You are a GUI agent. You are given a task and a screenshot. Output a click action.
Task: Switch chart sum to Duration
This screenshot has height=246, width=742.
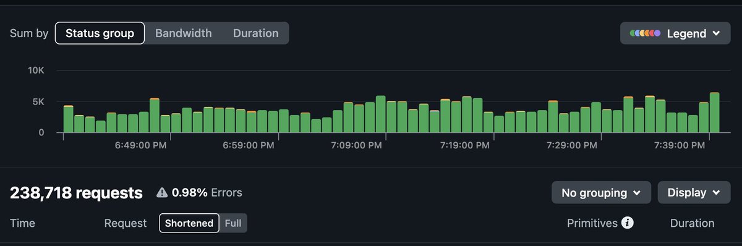point(255,33)
